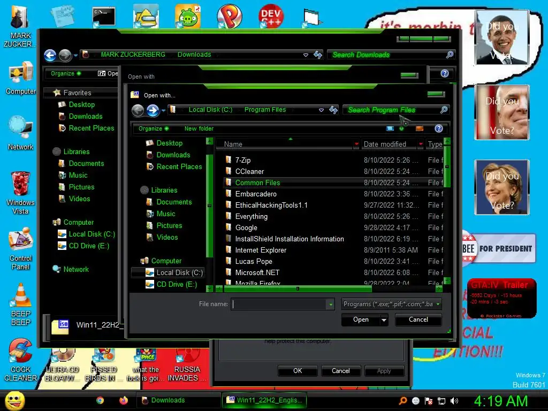Open DEV C++ desktop icon
The width and height of the screenshot is (548, 411).
[x=271, y=16]
